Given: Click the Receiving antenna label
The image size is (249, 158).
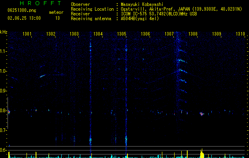Looking at the screenshot, I should click(x=91, y=19).
